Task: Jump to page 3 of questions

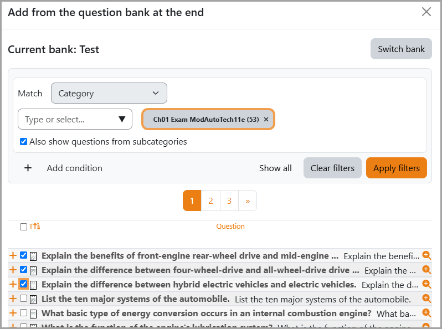Action: pyautogui.click(x=229, y=201)
